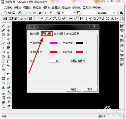Click the New file icon

[5, 13]
